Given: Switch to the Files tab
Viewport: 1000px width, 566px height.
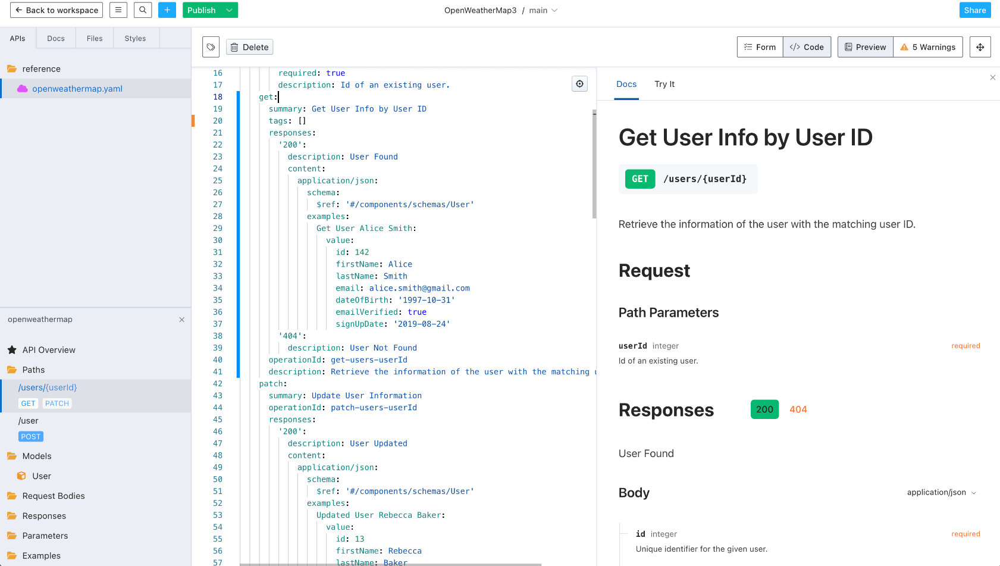Looking at the screenshot, I should [95, 38].
